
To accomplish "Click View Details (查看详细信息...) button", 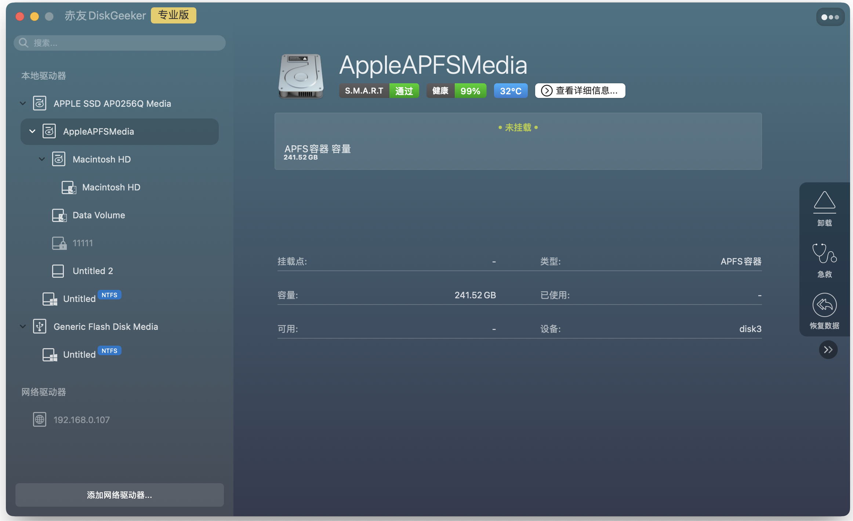I will point(580,91).
